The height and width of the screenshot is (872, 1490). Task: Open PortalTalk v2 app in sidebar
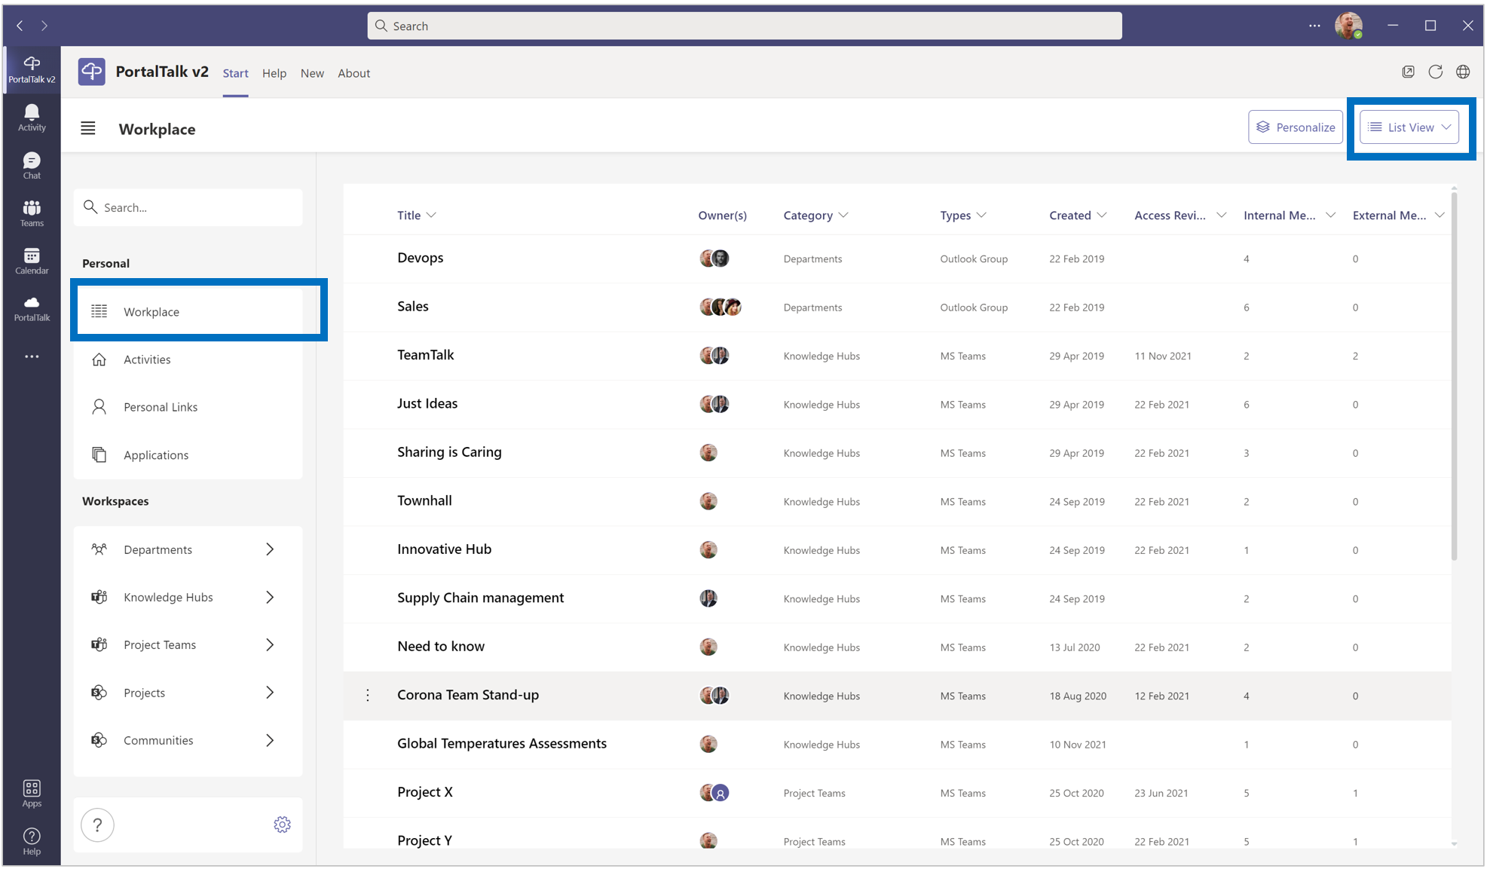[x=32, y=69]
